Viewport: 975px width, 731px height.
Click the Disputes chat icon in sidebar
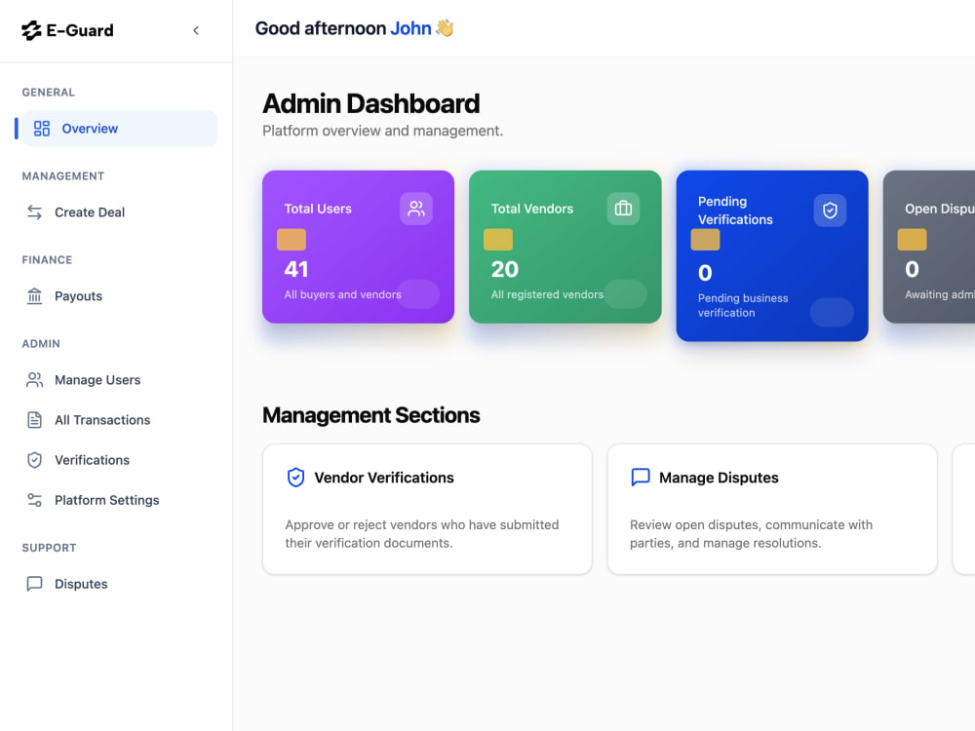[x=35, y=584]
